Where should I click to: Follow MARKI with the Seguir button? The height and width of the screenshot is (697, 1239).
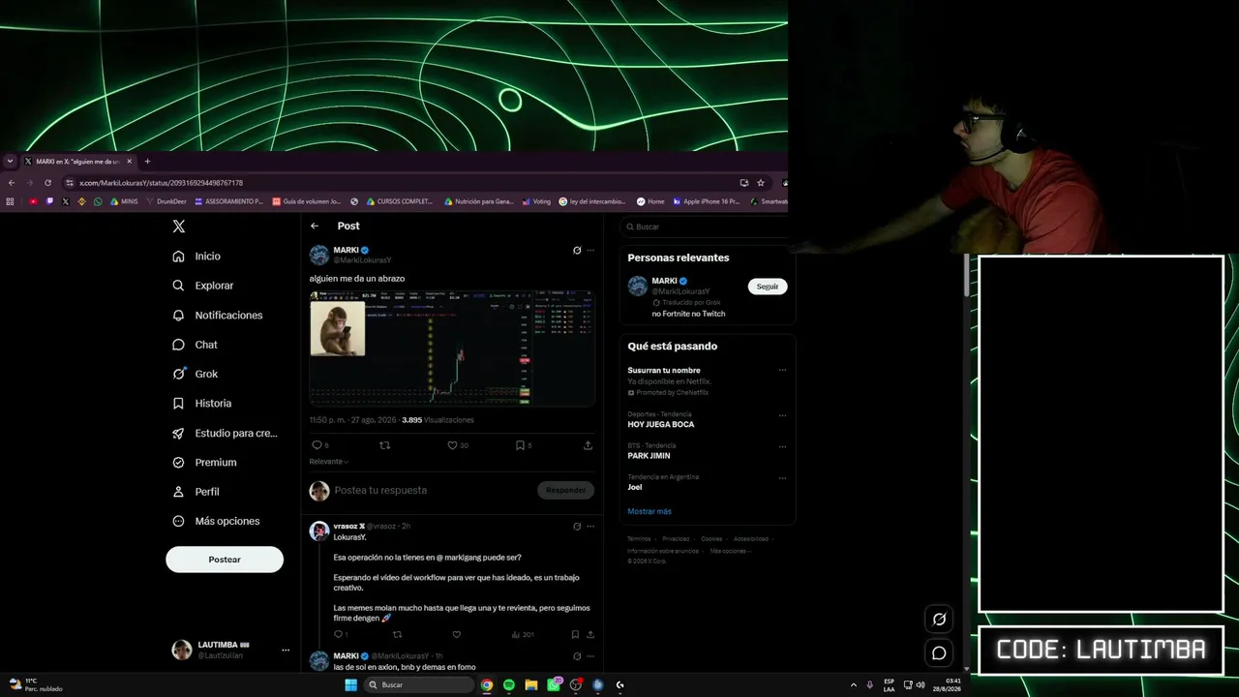pyautogui.click(x=768, y=287)
